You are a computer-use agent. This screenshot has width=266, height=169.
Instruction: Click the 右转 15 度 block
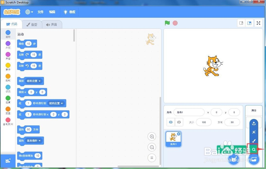tap(30, 55)
